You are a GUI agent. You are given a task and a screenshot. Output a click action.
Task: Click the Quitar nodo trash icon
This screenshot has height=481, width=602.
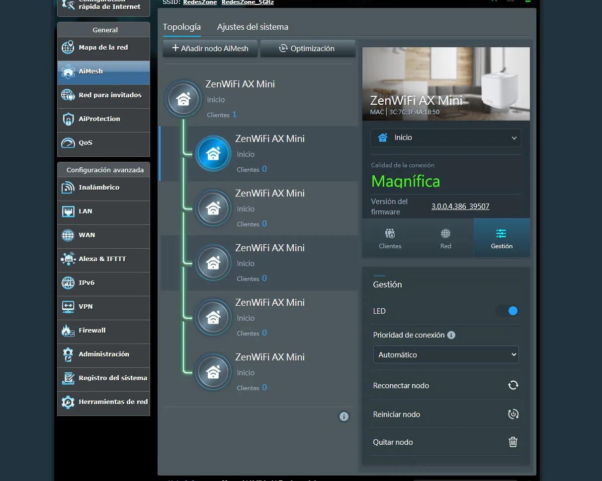pos(513,442)
